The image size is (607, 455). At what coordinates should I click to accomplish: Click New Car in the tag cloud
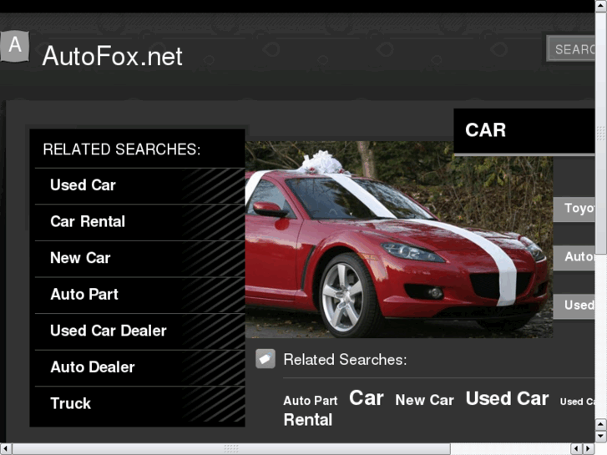coord(425,400)
